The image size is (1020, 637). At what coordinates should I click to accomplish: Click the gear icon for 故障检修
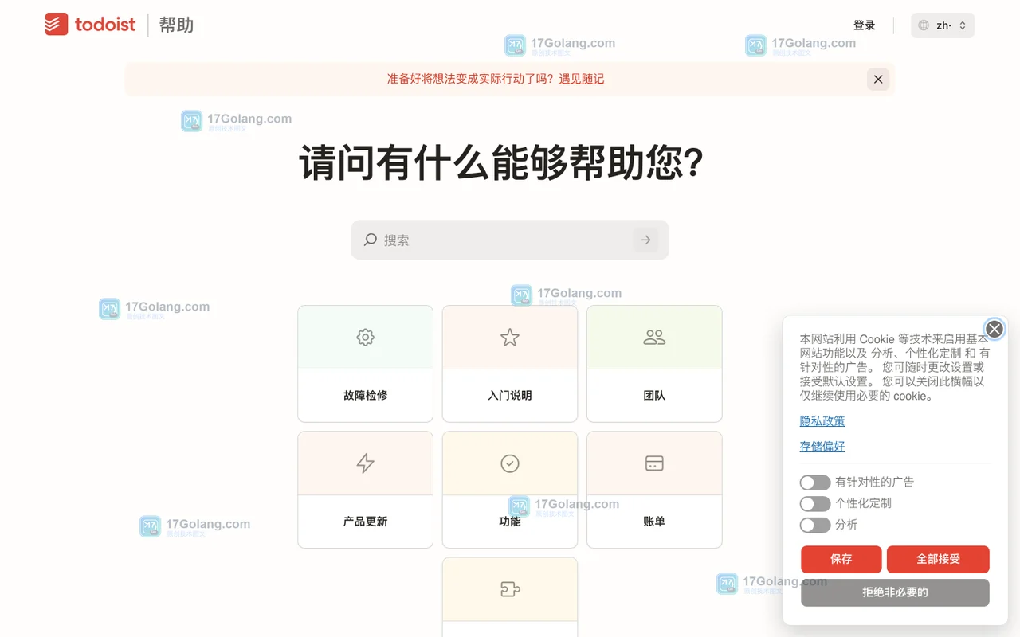click(365, 337)
